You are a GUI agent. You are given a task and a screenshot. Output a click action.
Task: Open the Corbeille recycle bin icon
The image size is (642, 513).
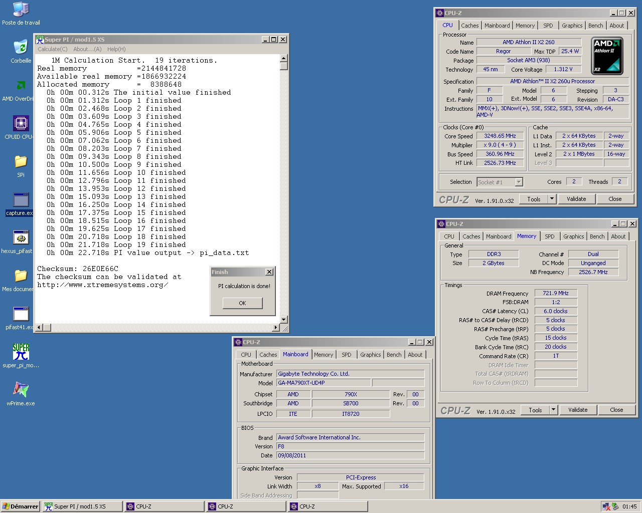(x=21, y=52)
